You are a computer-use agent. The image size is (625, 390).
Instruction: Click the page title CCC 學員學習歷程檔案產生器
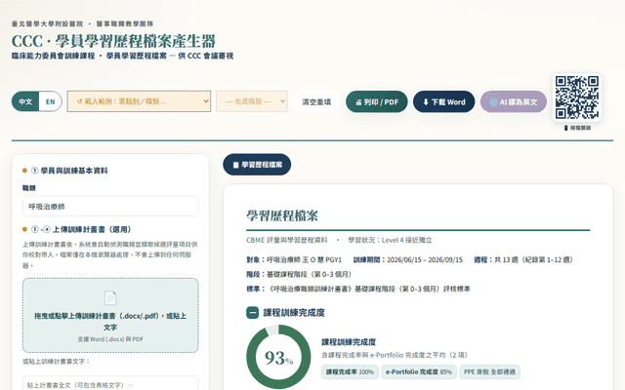point(113,41)
